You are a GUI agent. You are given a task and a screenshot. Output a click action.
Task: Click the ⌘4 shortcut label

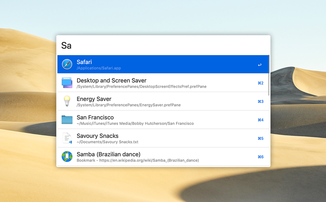pos(260,120)
